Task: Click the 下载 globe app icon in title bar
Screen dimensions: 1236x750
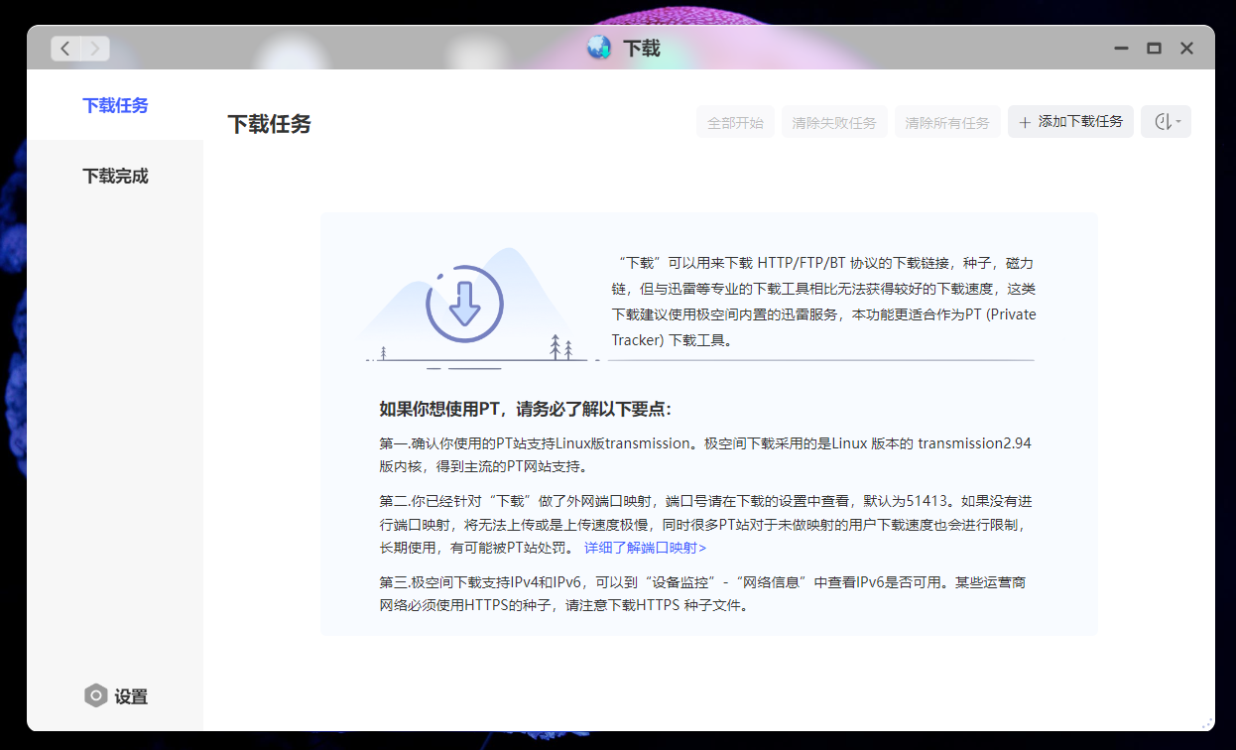Action: 599,48
